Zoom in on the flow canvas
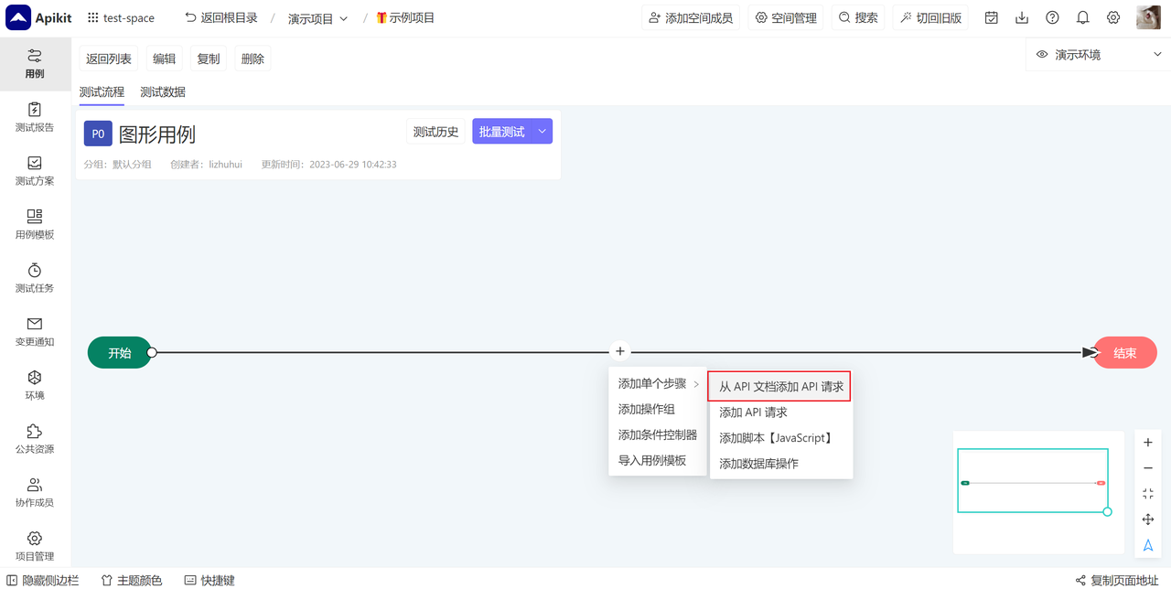 point(1147,442)
